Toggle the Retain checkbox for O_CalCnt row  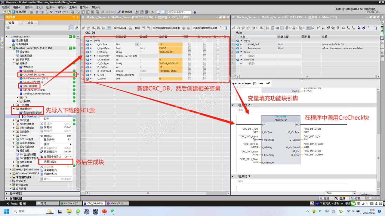189,67
